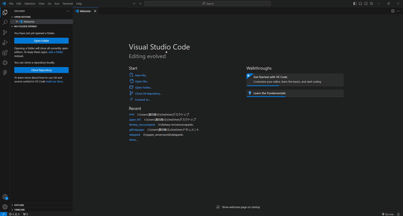Open Run and Debug view

tap(5, 42)
